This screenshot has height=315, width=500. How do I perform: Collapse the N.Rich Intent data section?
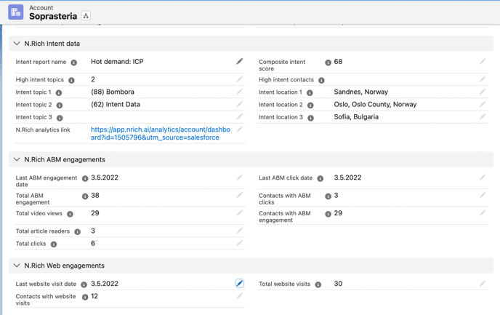17,44
